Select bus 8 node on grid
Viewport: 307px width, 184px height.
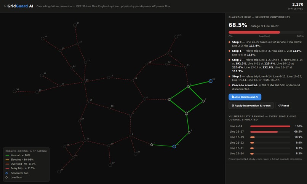(186, 113)
